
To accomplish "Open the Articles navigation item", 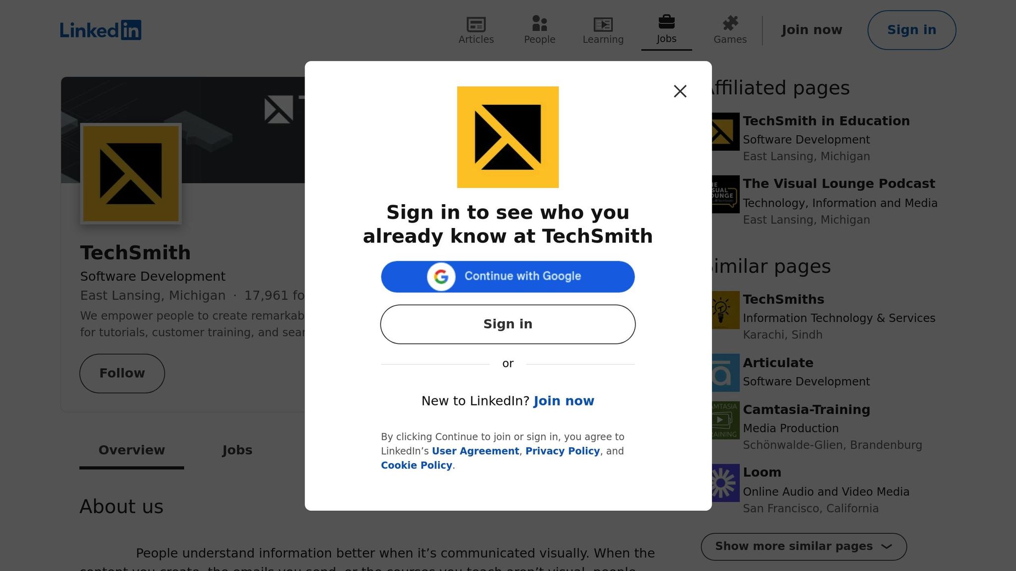I will pyautogui.click(x=476, y=30).
